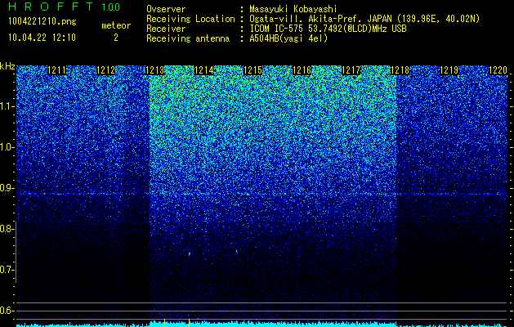Click the 1213 time marker
The width and height of the screenshot is (514, 327).
tap(154, 70)
